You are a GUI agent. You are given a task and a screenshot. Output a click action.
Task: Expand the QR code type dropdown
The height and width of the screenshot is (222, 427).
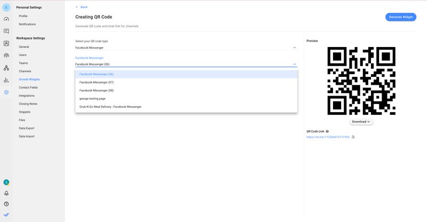294,47
